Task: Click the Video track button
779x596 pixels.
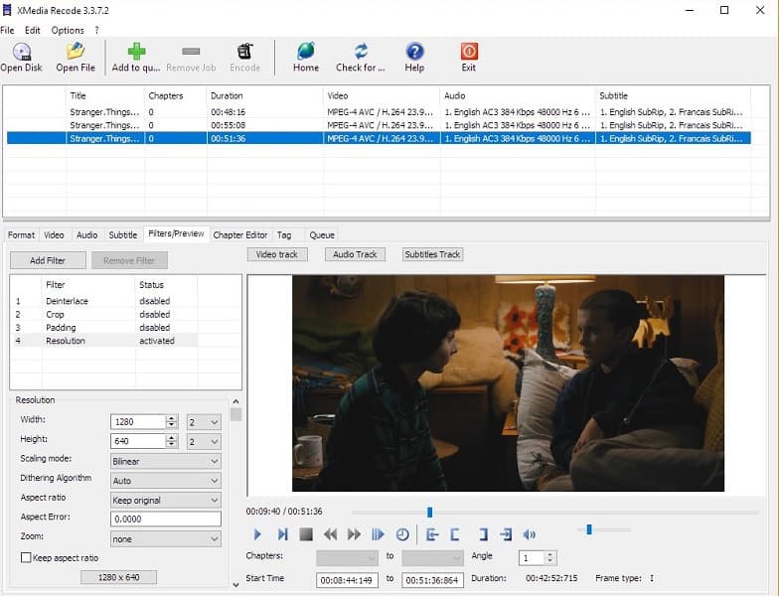Action: coord(276,254)
